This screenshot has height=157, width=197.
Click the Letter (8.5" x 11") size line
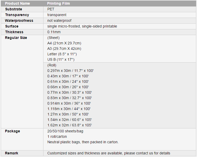(62, 54)
